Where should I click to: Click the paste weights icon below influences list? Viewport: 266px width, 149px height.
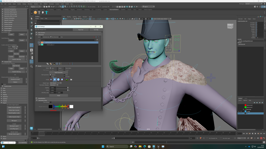pyautogui.click(x=51, y=63)
